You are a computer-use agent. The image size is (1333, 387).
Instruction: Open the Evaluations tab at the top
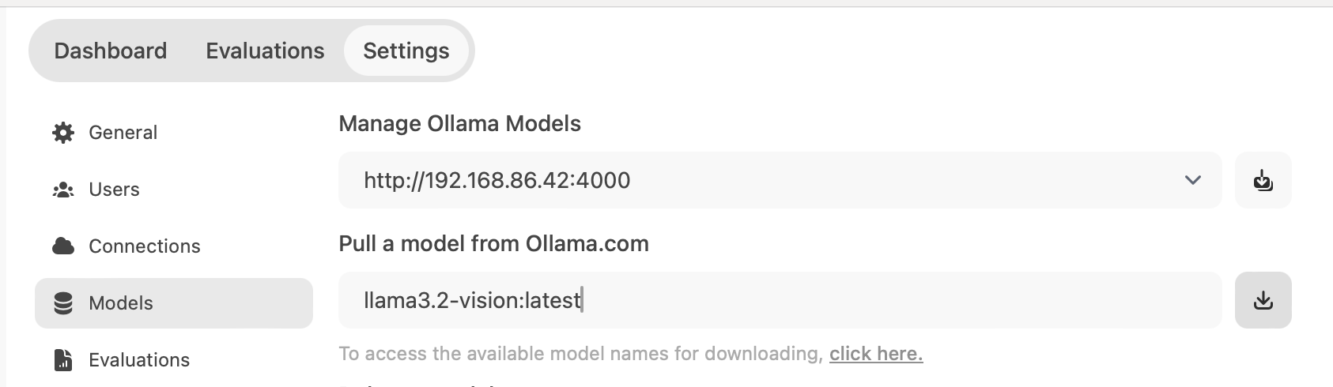[265, 51]
